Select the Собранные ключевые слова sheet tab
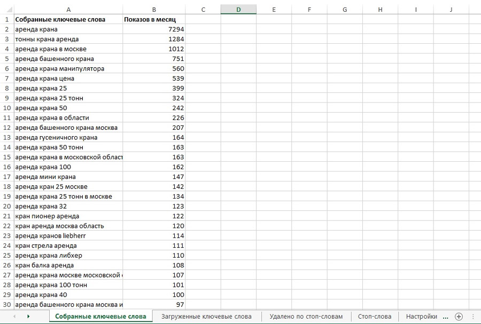The height and width of the screenshot is (324, 481). pos(100,317)
